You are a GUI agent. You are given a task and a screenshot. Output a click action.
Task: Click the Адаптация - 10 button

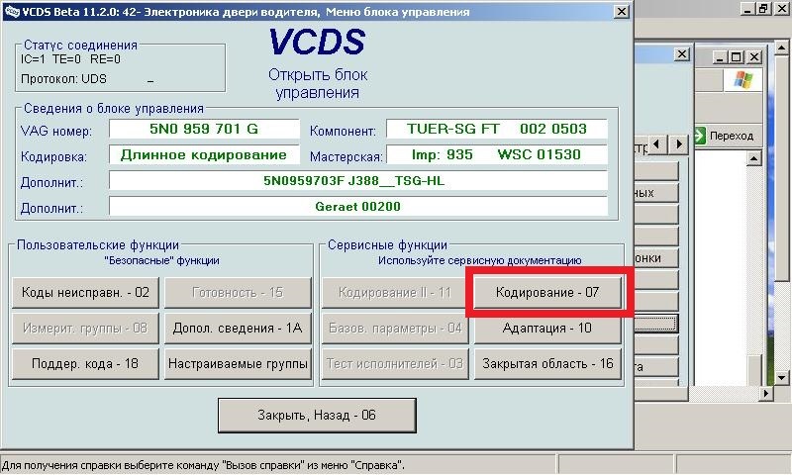pyautogui.click(x=547, y=329)
